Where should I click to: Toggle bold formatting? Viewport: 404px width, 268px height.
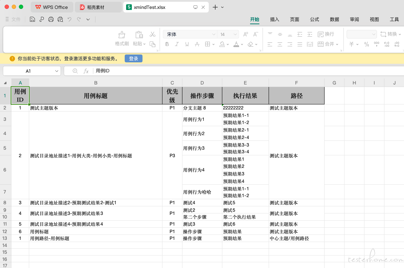pos(167,44)
